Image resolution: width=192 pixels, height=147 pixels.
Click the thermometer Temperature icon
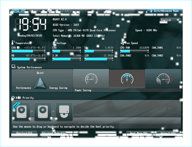coord(13,43)
